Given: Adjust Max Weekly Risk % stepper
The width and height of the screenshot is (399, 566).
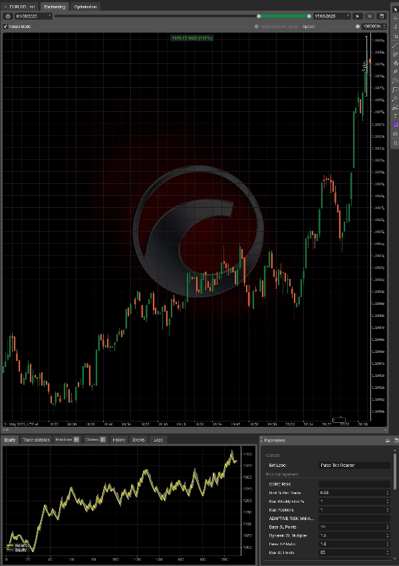Looking at the screenshot, I should 388,501.
